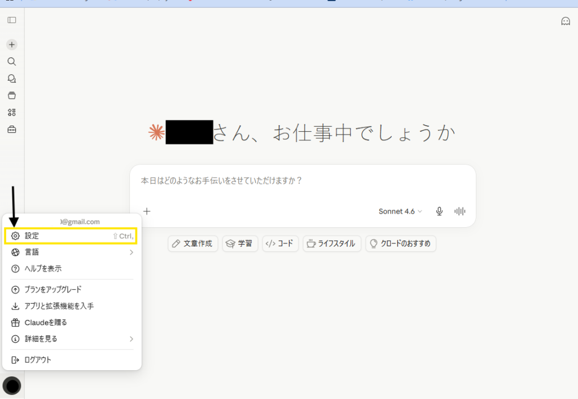
Task: Select アプリと拡張機能を入手 menu item
Action: pos(72,306)
